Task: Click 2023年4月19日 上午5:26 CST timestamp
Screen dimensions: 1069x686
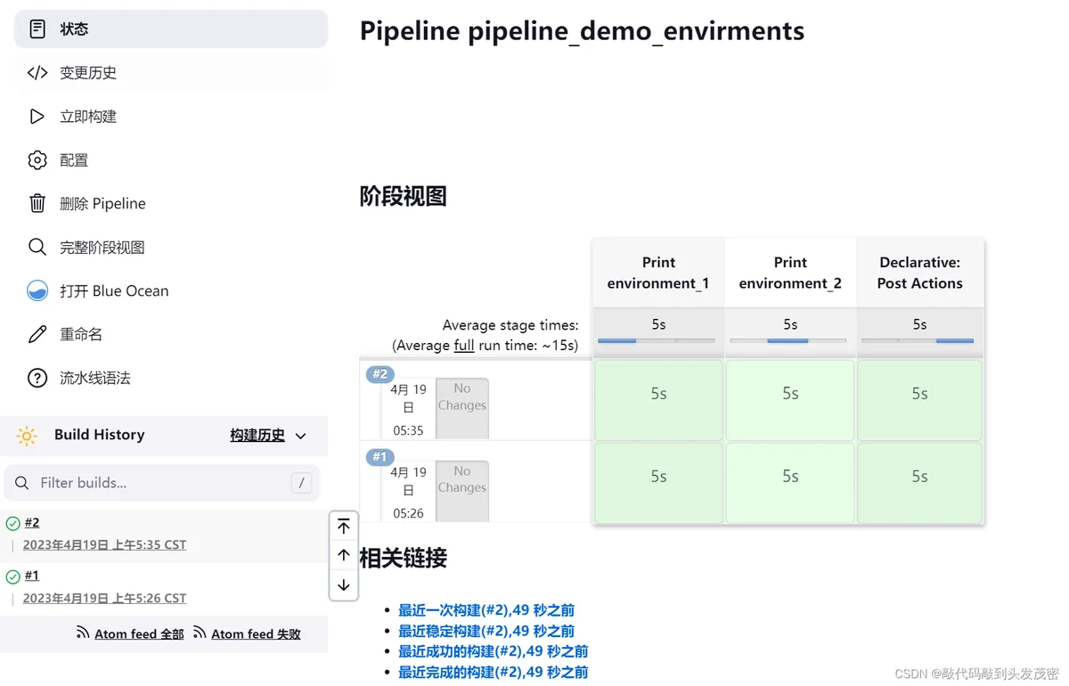Action: click(105, 599)
